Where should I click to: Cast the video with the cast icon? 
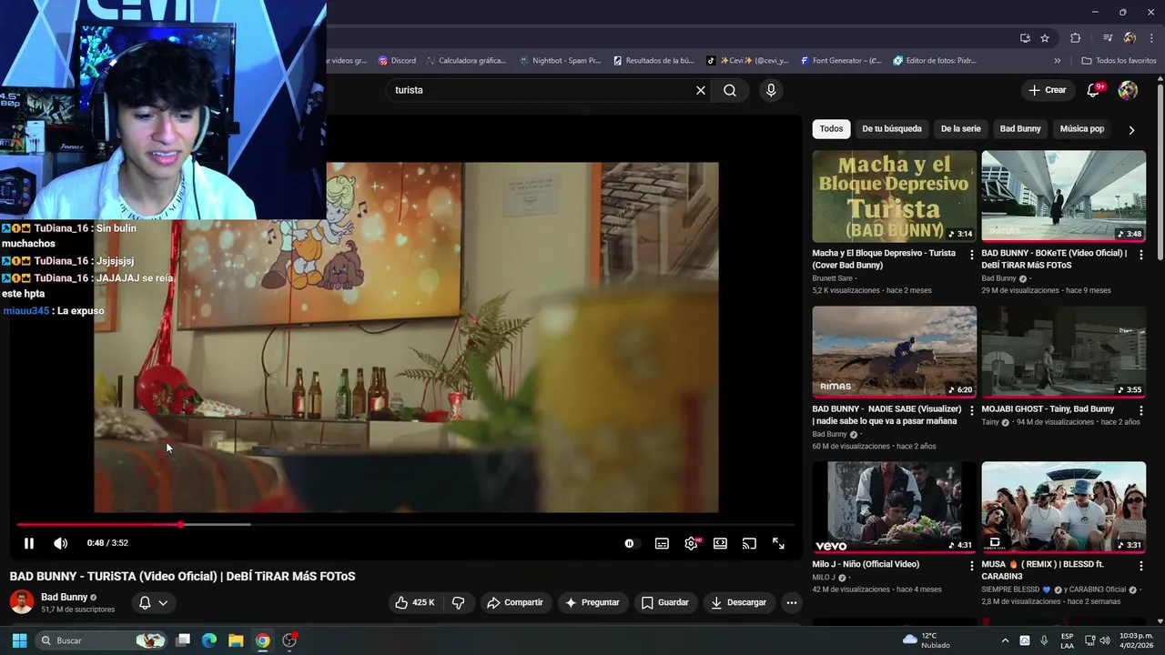(749, 543)
